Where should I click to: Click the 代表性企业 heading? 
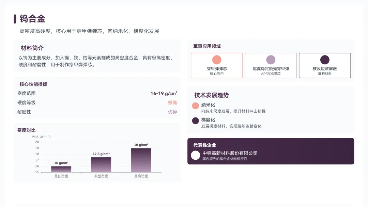pyautogui.click(x=205, y=145)
